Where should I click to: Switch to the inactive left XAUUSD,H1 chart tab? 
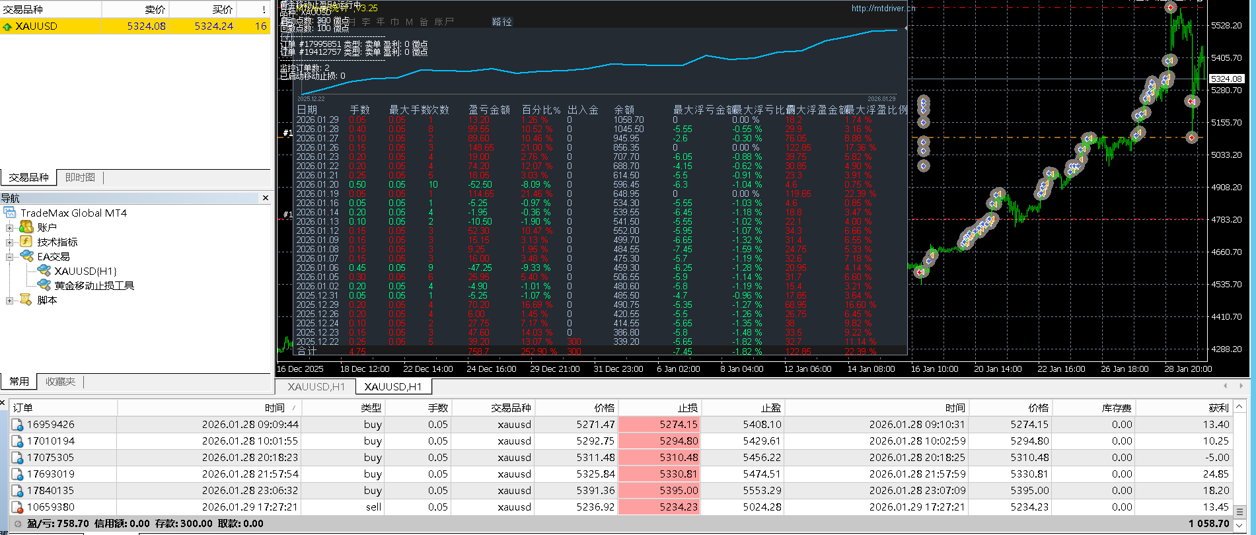316,387
